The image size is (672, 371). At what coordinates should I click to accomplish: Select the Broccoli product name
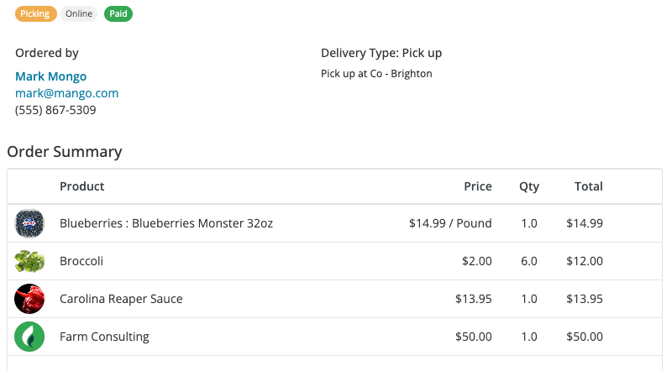(x=81, y=261)
